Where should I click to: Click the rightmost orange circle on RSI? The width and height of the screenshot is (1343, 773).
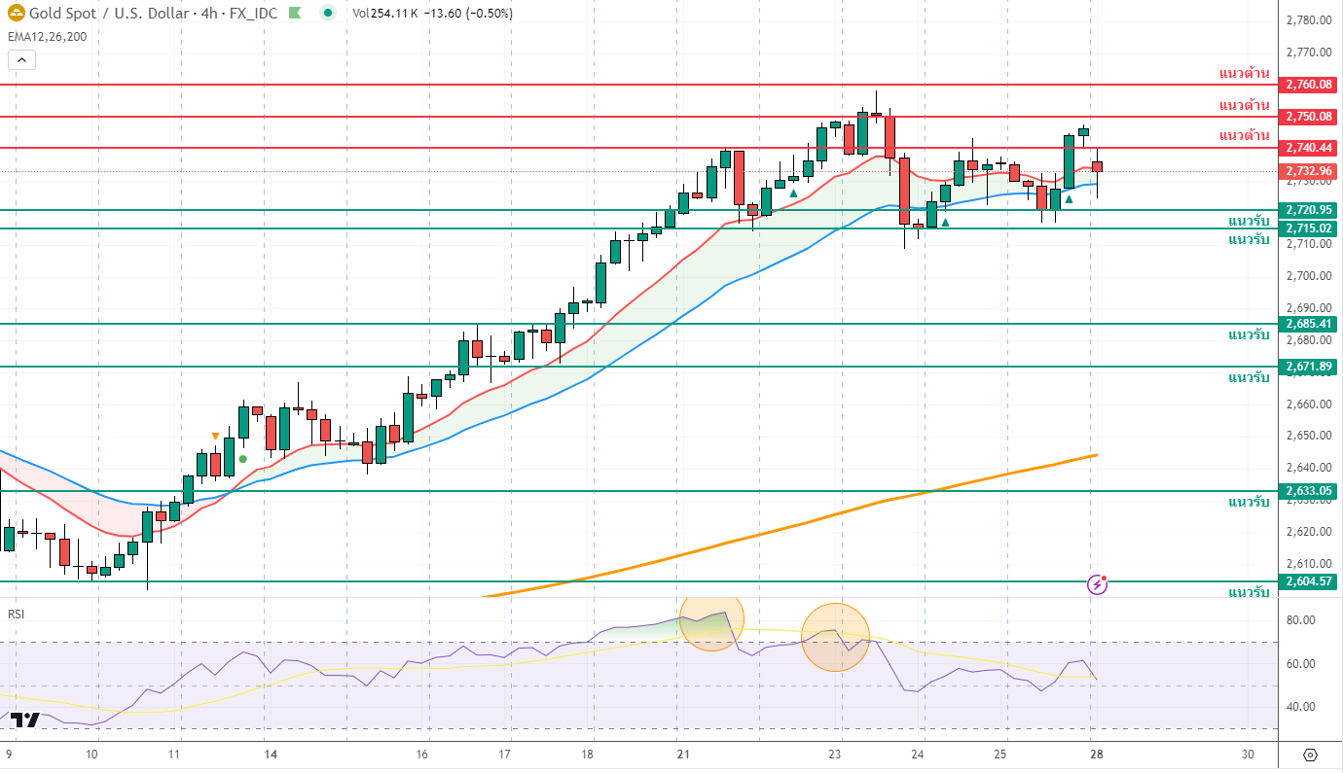[x=835, y=637]
